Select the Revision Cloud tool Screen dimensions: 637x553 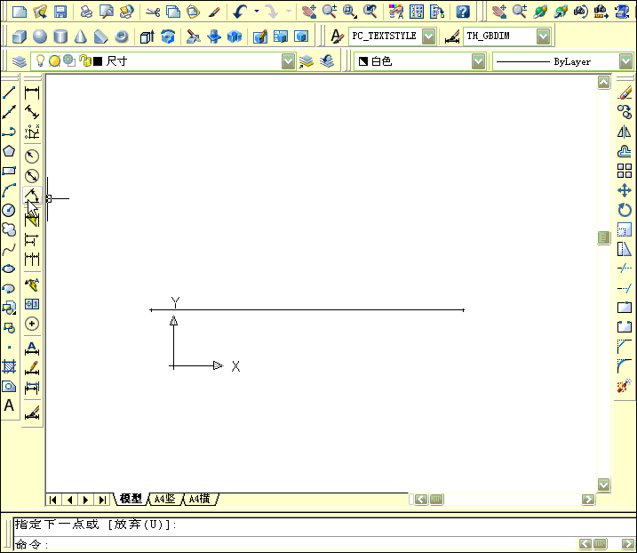[x=9, y=229]
